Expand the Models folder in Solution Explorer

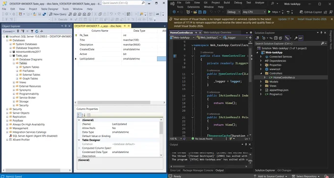click(x=261, y=82)
